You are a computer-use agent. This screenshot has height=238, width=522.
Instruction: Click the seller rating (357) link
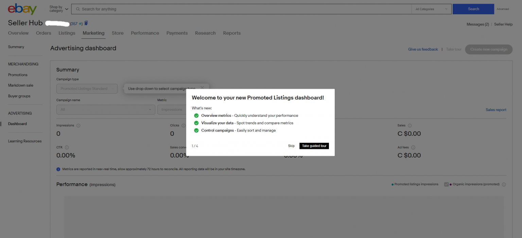coord(76,24)
